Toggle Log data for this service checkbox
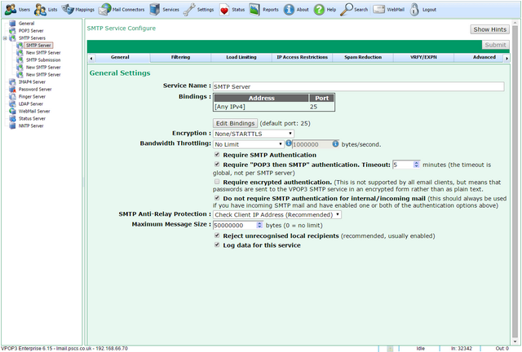522x352 pixels. (217, 245)
